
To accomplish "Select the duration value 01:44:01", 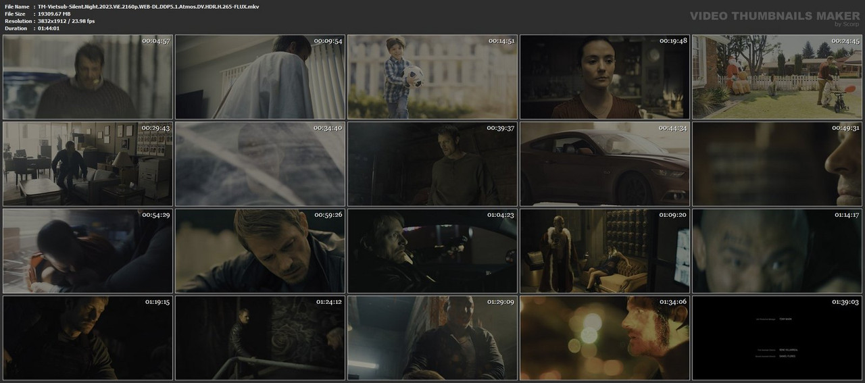I will click(x=49, y=28).
